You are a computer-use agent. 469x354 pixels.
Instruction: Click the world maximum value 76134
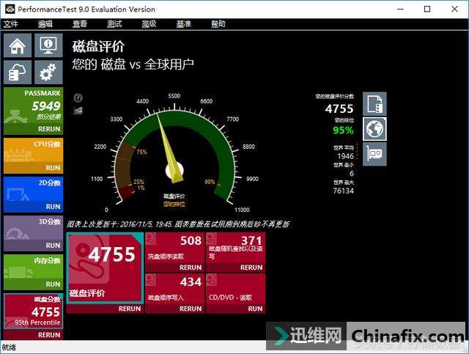pos(344,191)
